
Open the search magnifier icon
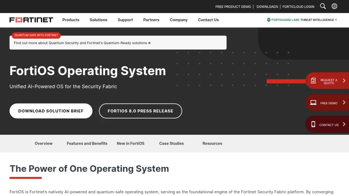click(323, 6)
